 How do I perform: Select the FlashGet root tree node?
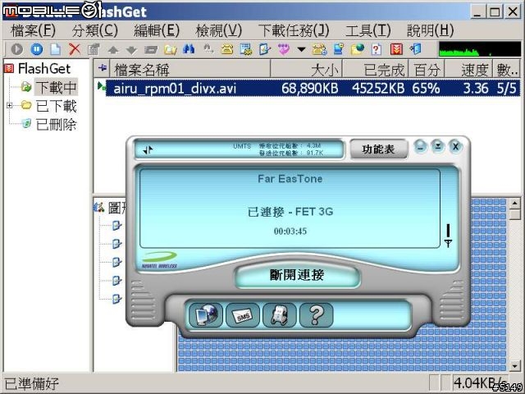pos(44,69)
